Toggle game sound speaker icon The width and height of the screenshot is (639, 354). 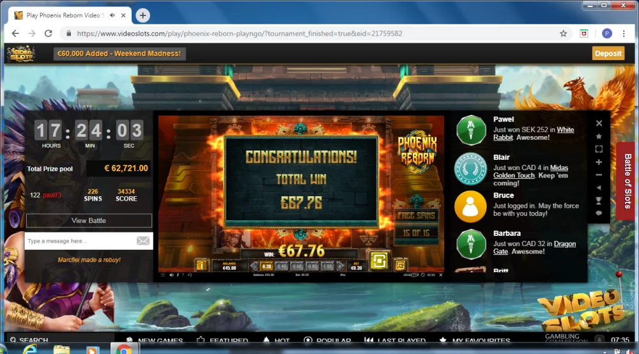coord(171,275)
